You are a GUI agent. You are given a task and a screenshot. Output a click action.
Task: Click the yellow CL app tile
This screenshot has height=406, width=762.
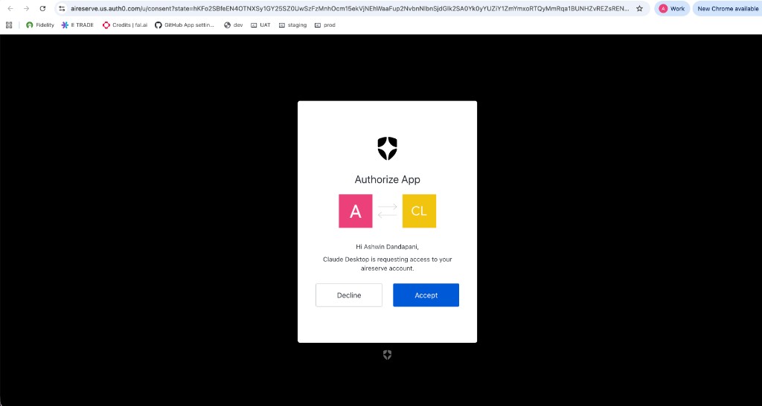coord(419,211)
